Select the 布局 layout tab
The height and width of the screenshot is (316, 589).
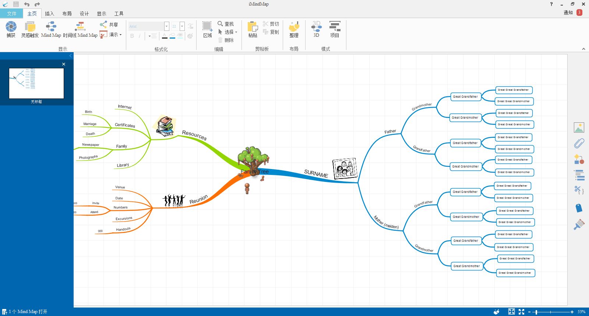pos(67,14)
